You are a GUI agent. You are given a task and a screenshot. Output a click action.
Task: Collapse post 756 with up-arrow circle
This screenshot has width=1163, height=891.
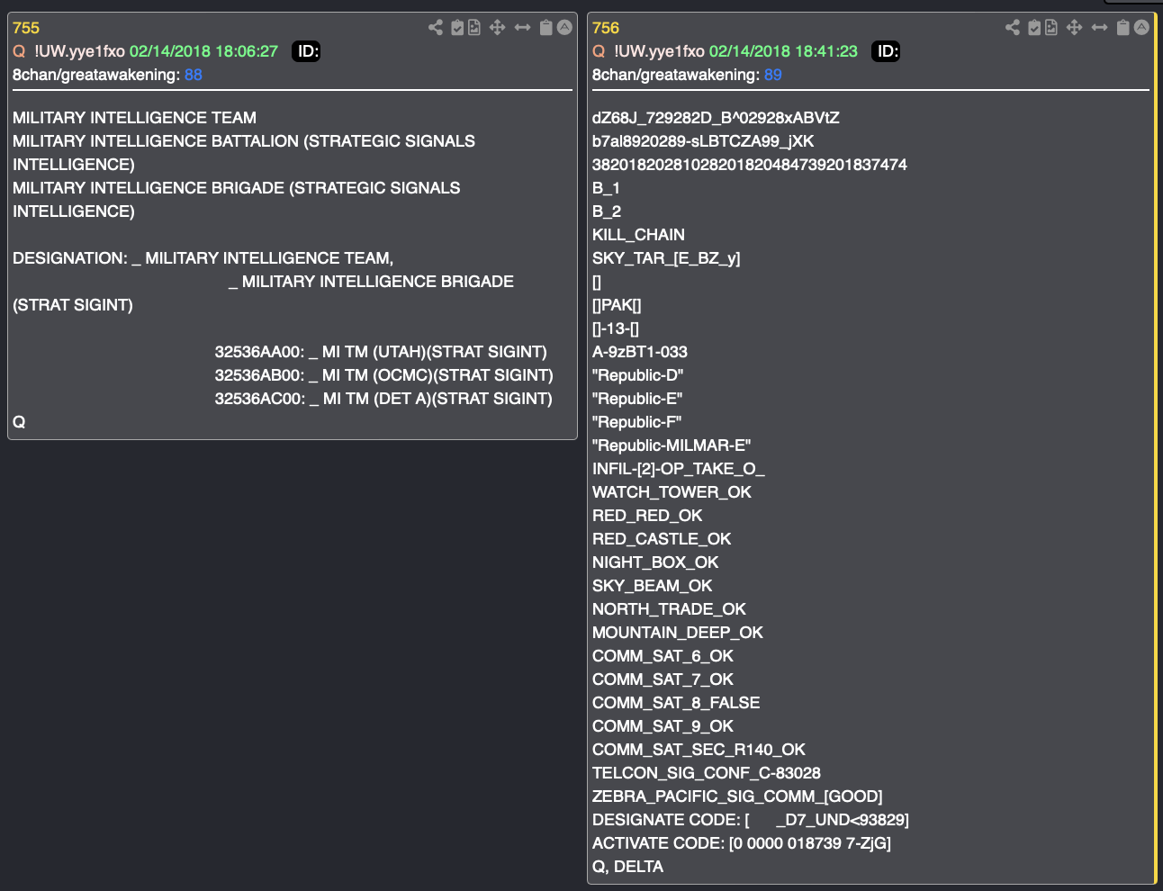click(1141, 28)
